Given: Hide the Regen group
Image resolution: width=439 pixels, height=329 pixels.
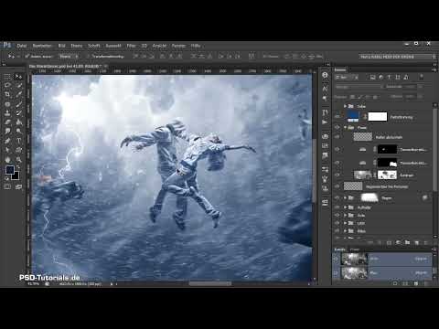Looking at the screenshot, I should click(337, 198).
